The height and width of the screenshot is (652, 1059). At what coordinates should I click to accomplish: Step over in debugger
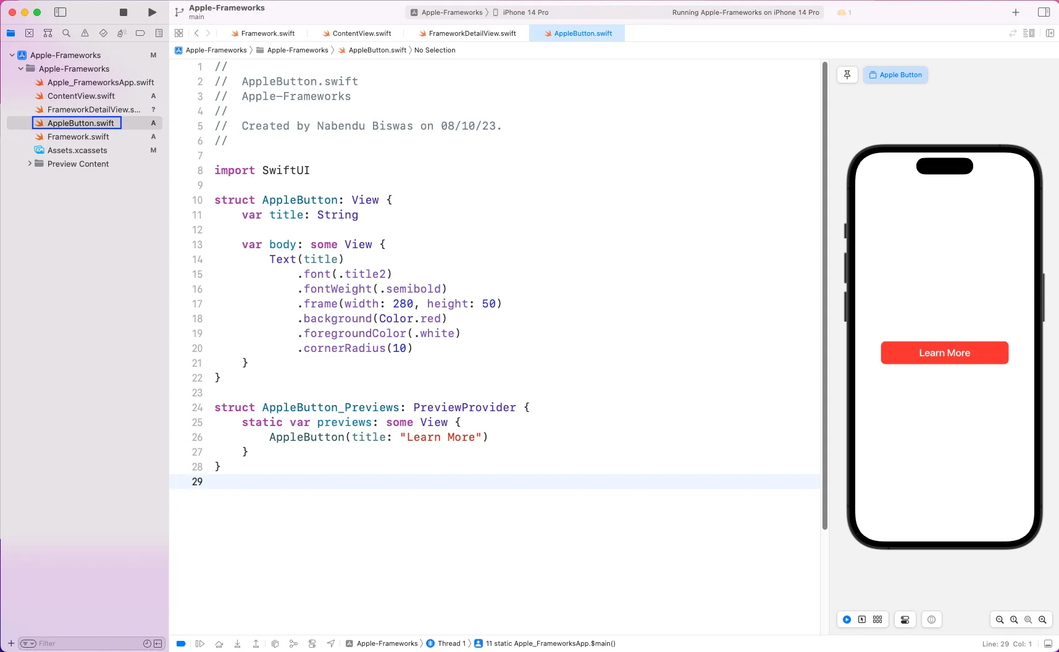[219, 643]
